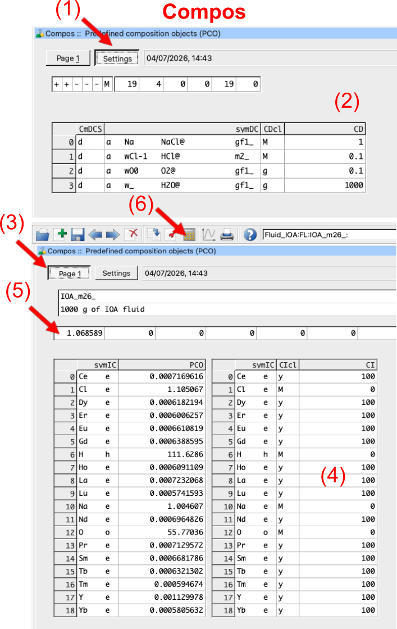Switch to Settings tab in the window listing PCO values
Viewport: 397px width, 629px height.
point(116,273)
